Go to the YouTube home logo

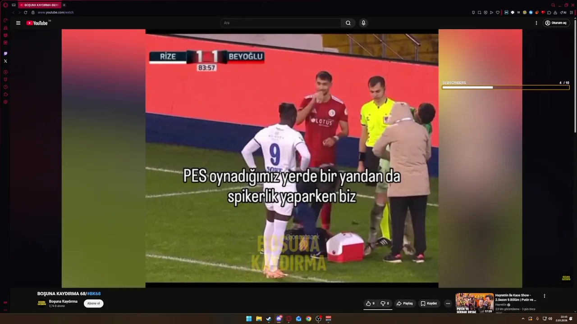[37, 23]
